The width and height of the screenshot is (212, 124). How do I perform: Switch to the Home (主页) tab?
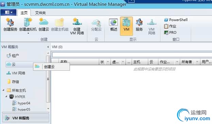[24, 13]
